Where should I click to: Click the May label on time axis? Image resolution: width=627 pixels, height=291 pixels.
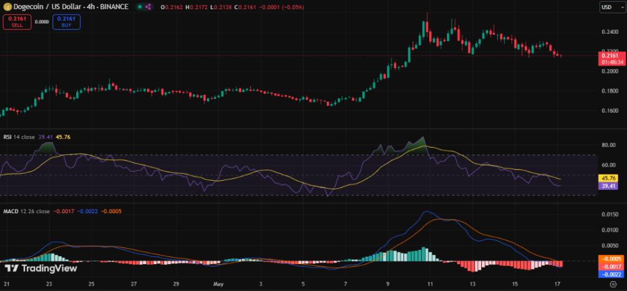219,284
